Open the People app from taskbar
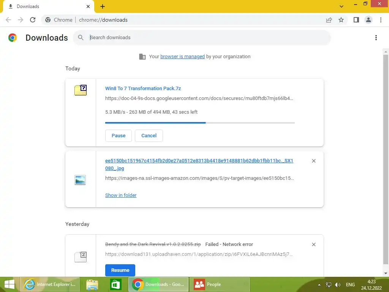 click(x=220, y=284)
